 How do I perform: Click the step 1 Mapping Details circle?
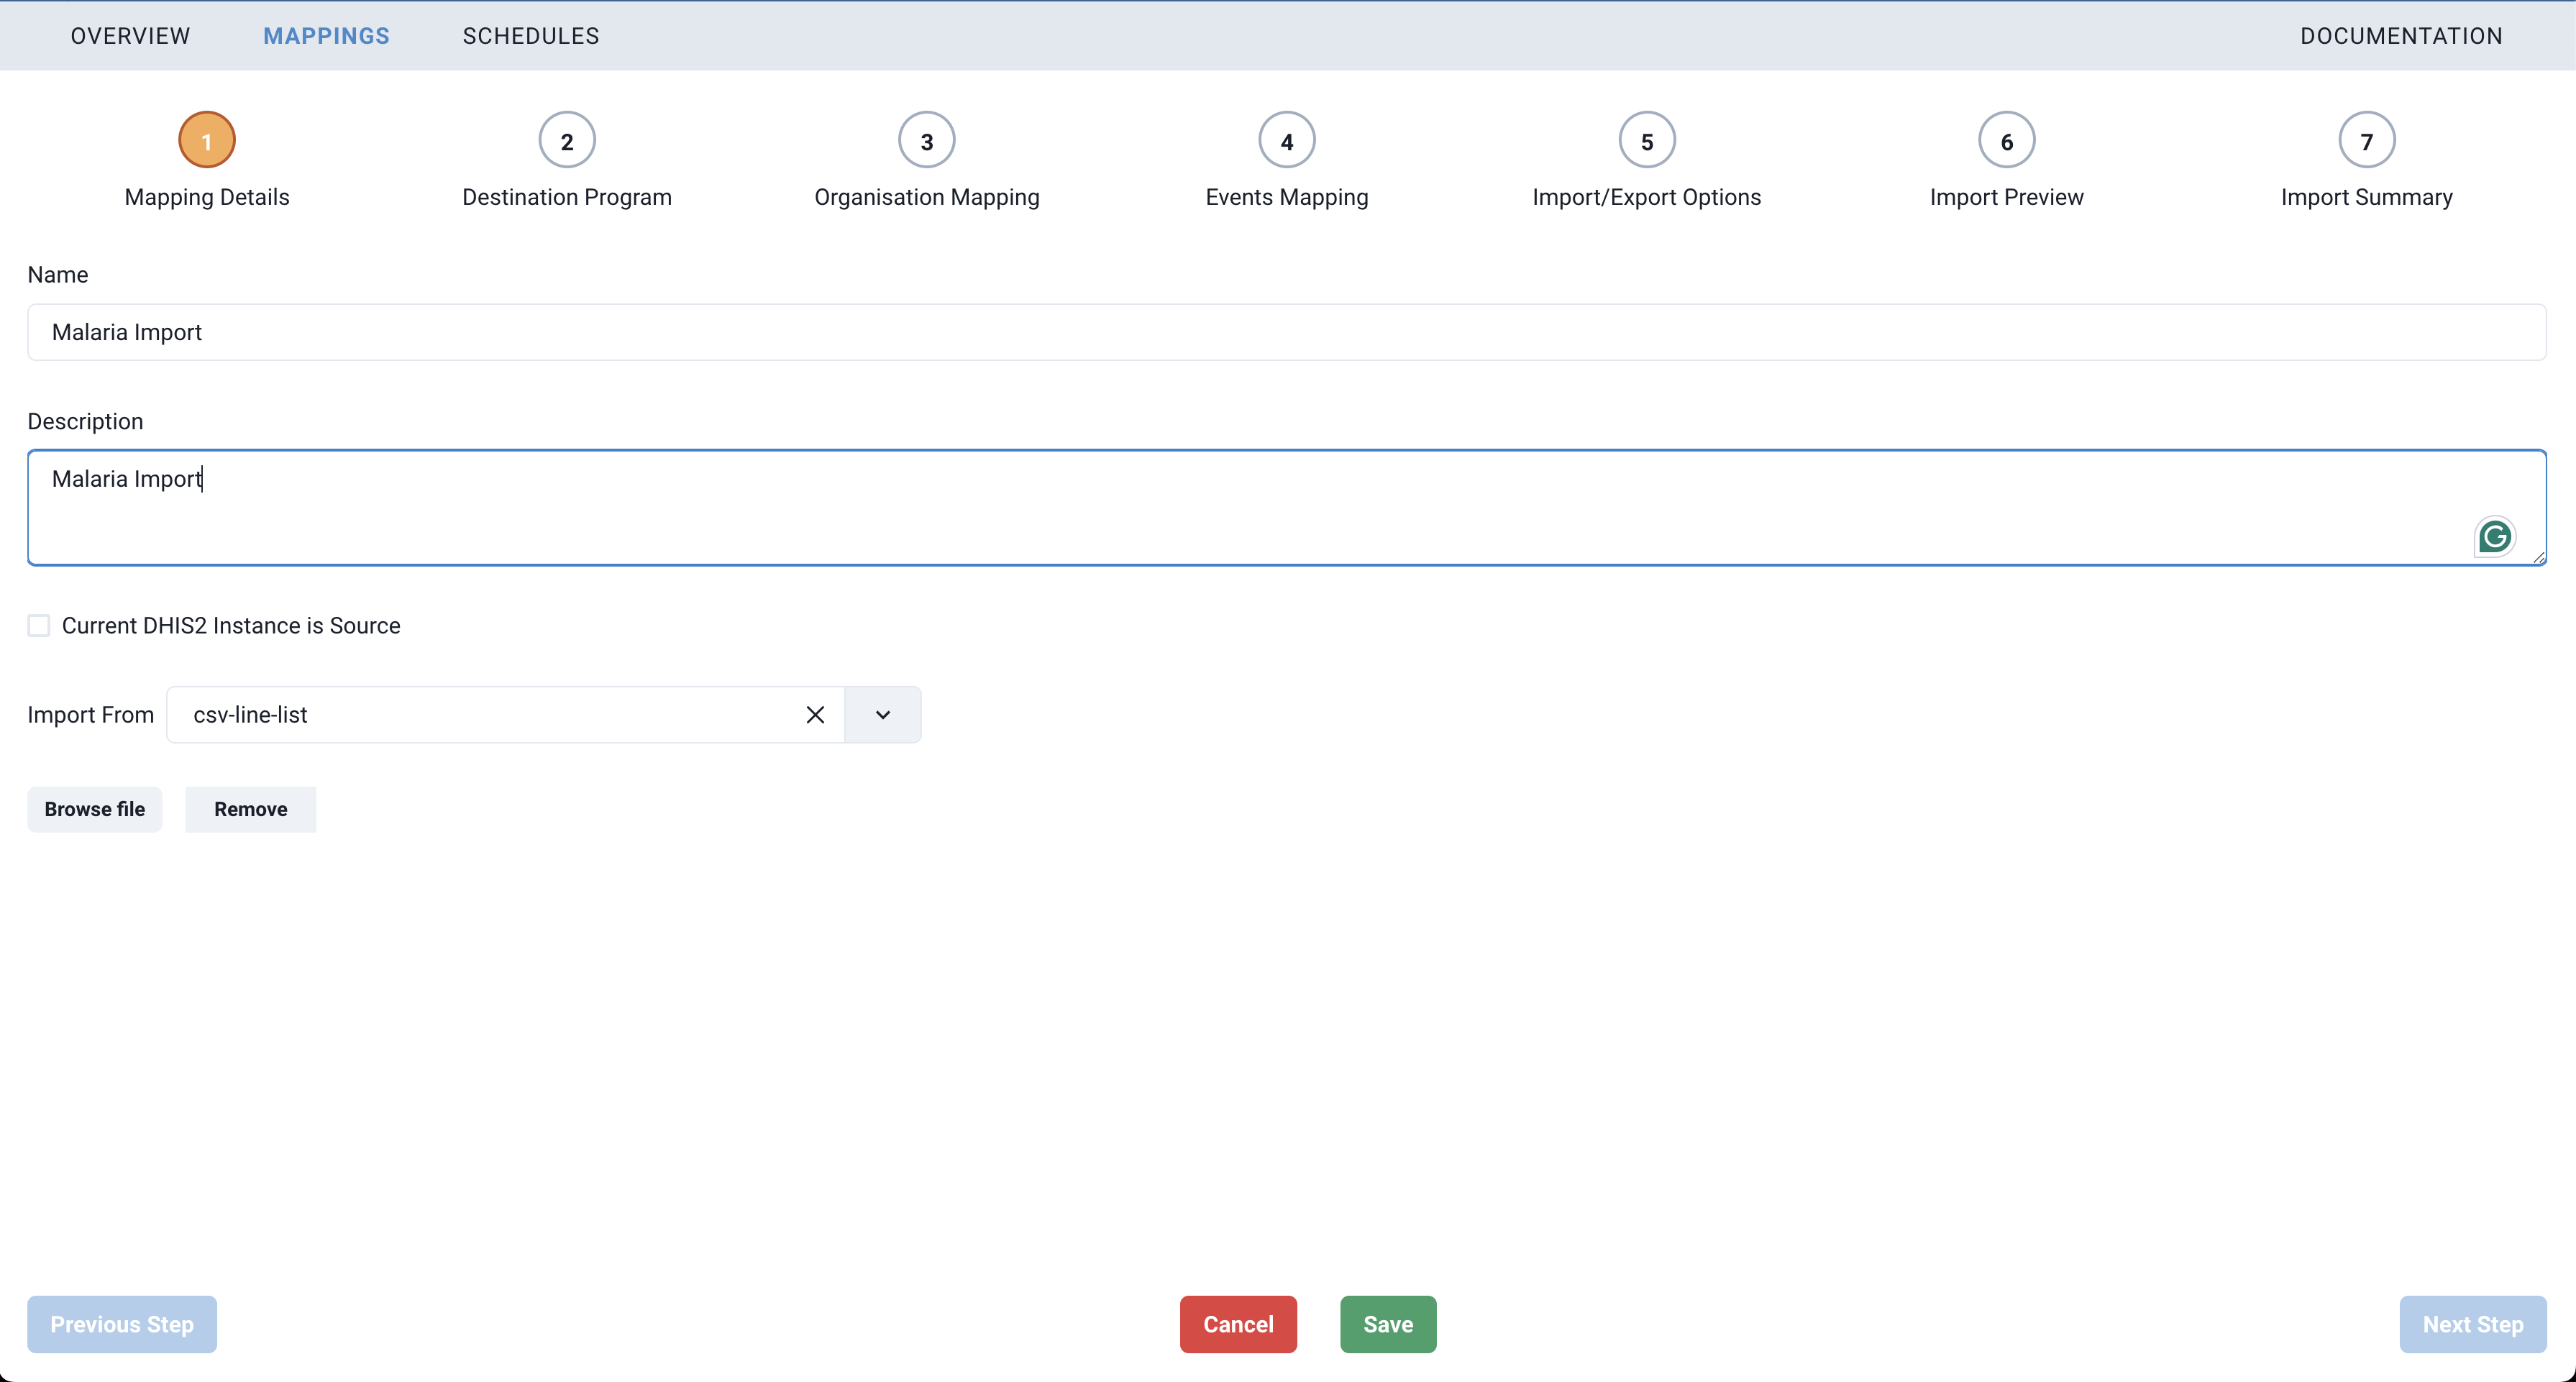coord(207,140)
